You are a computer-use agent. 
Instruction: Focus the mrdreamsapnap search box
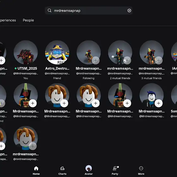point(88,10)
